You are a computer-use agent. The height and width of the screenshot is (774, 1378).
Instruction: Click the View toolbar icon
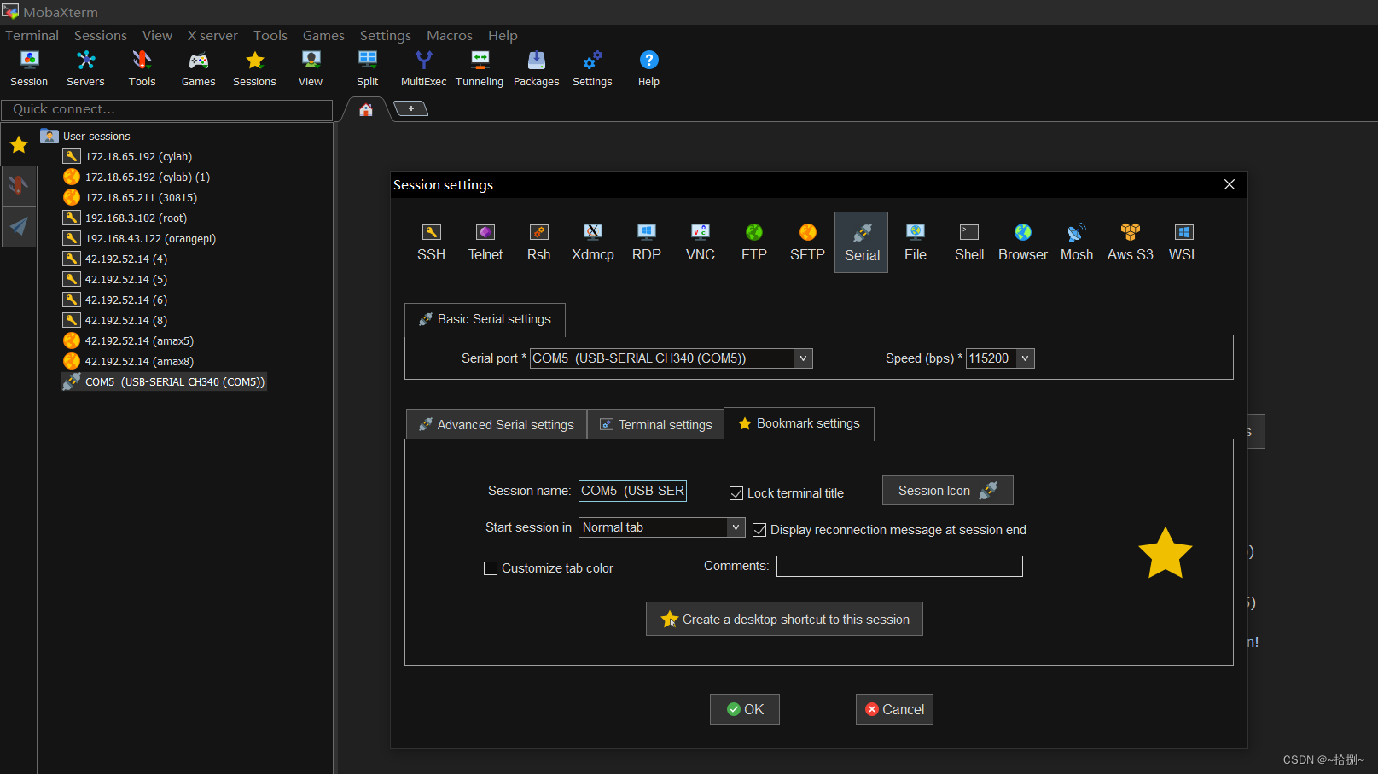(311, 68)
